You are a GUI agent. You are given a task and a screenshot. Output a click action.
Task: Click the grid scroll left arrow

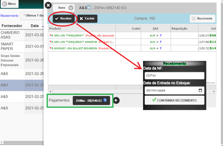click(50, 91)
